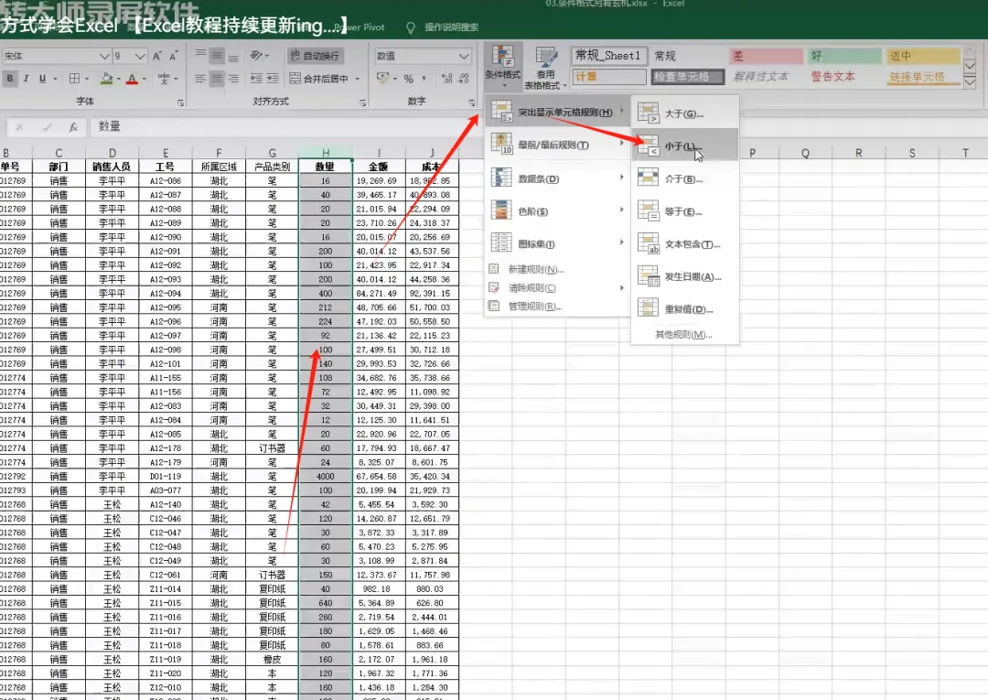Screen dimensions: 988x700
Task: Toggle Italic formatting button
Action: tap(26, 79)
